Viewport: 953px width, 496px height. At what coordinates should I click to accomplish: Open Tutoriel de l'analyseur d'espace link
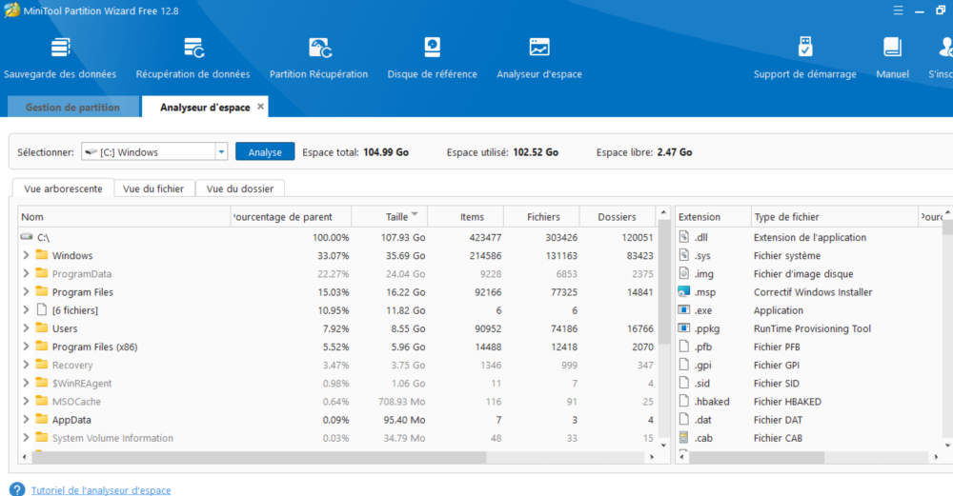coord(101,490)
